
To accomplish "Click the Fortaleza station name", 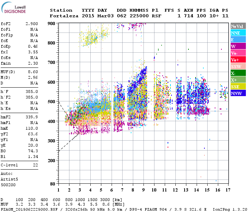I will pyautogui.click(x=64, y=16).
